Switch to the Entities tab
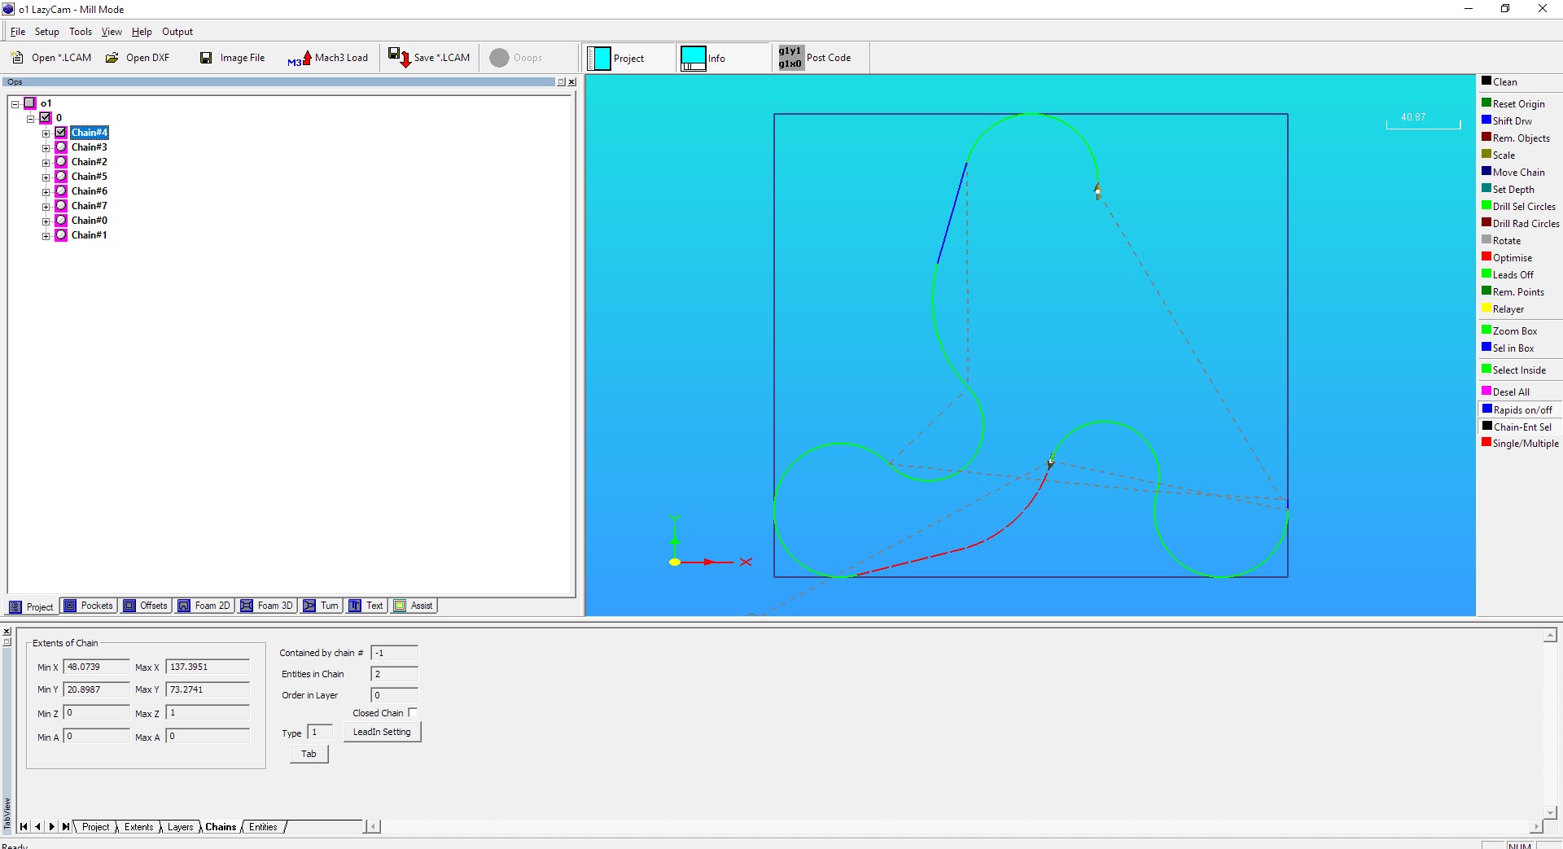The width and height of the screenshot is (1563, 849). (x=263, y=827)
